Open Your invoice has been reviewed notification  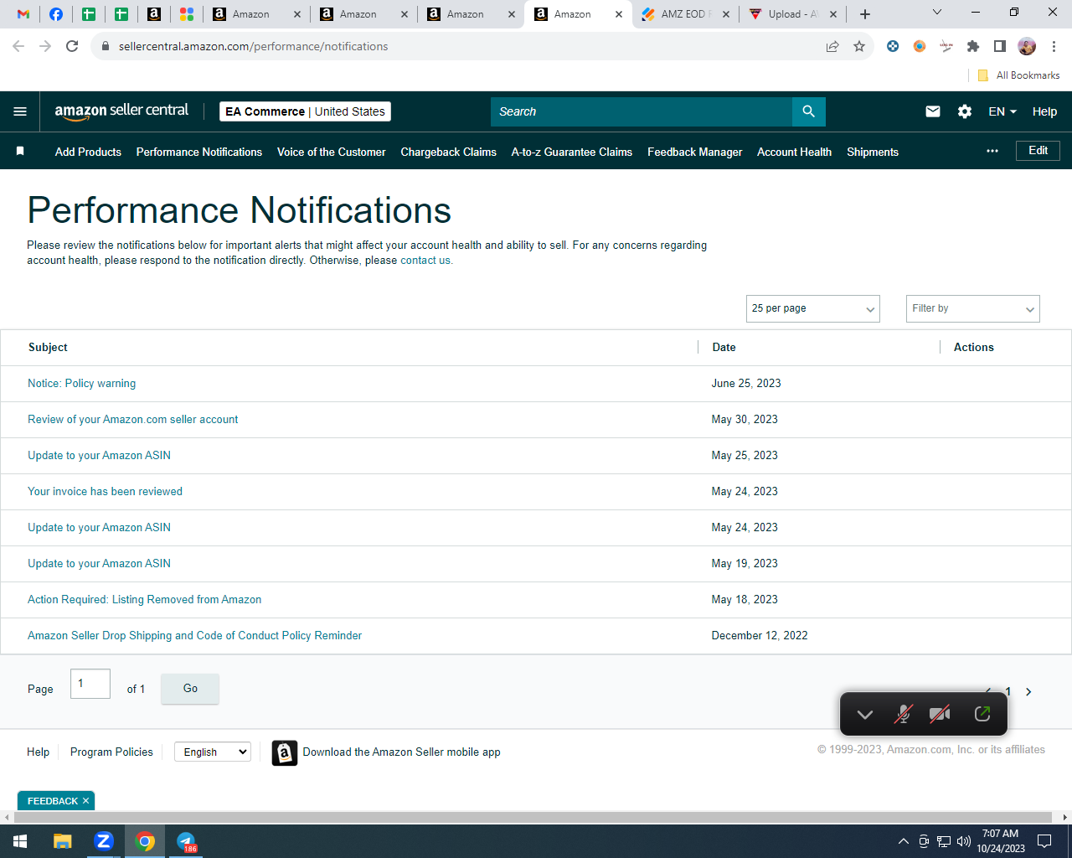(x=105, y=492)
